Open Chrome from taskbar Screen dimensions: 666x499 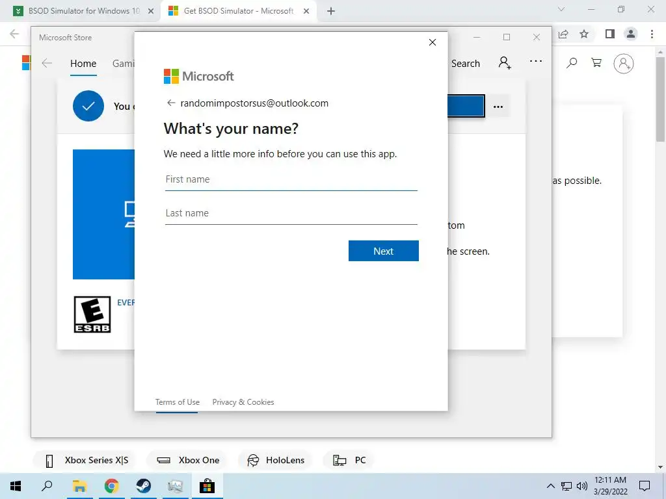tap(111, 486)
